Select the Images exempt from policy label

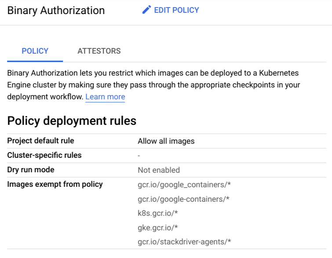tap(55, 184)
